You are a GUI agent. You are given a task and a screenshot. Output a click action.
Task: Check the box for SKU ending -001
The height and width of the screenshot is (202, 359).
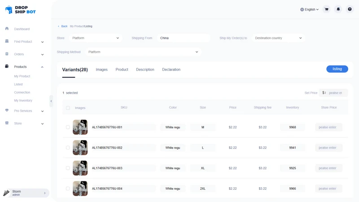68,127
